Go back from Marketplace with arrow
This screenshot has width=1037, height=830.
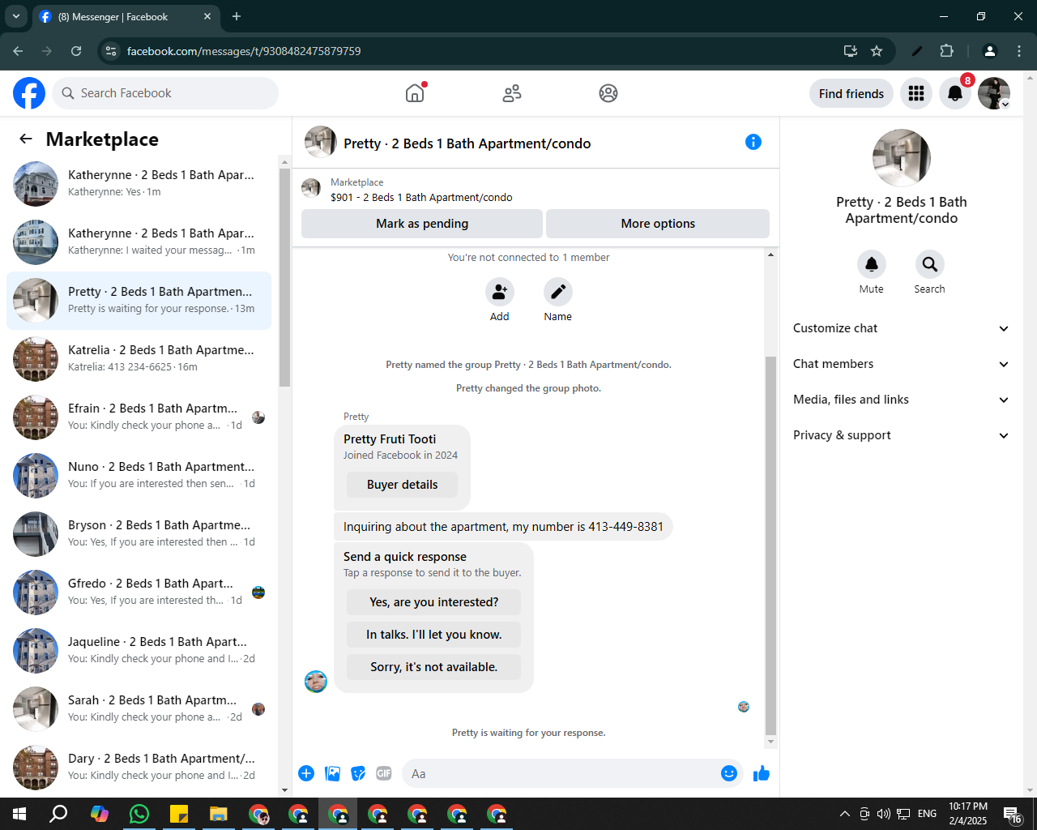26,139
